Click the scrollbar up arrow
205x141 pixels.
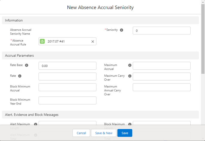(x=203, y=2)
